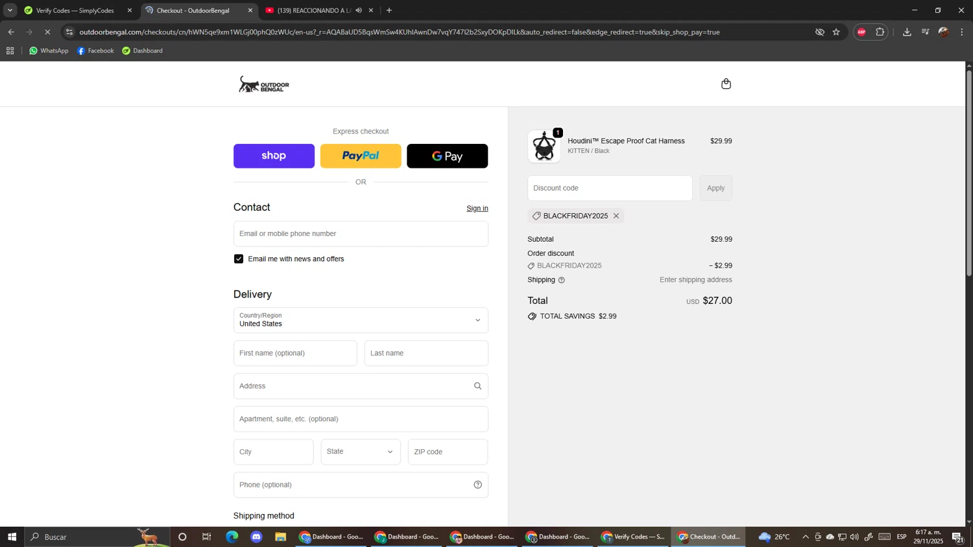The image size is (973, 547).
Task: View site information icon in address bar
Action: click(x=69, y=32)
